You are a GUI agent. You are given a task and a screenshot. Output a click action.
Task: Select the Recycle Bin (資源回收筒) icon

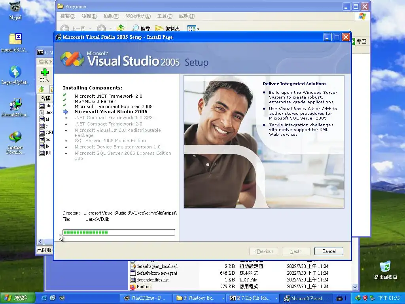tap(385, 270)
